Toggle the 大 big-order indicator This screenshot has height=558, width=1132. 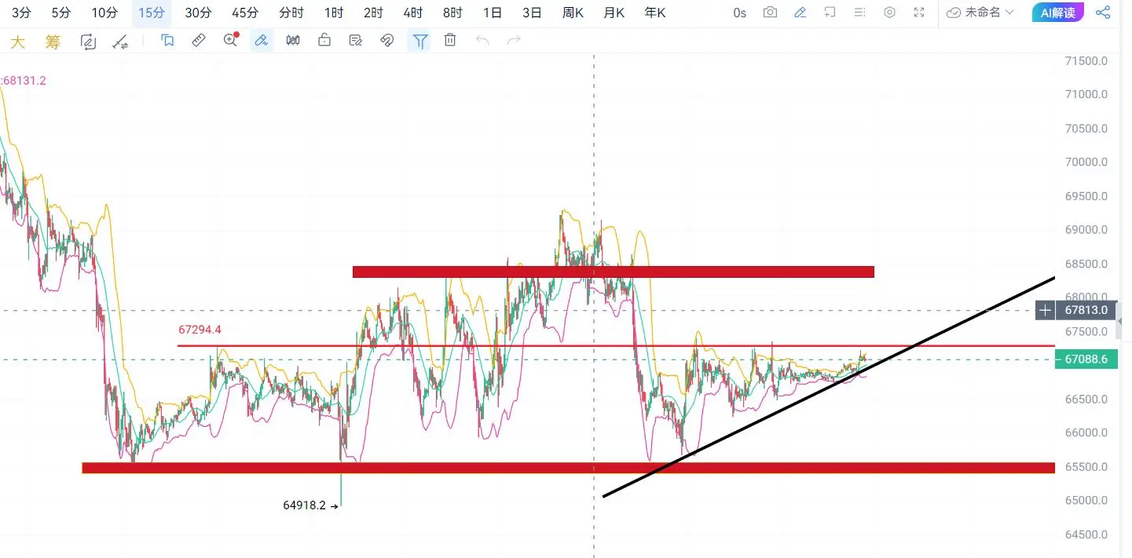point(17,42)
